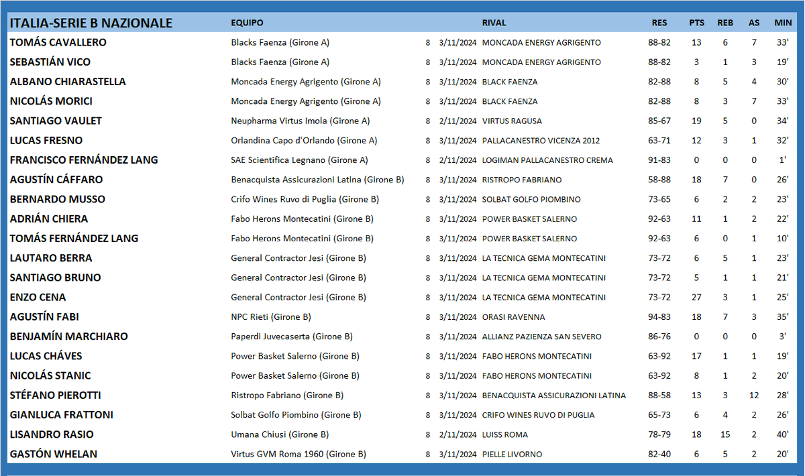Screen dimensions: 805x476
Task: Click player name NICOLÁS STANIC
Action: [x=50, y=375]
